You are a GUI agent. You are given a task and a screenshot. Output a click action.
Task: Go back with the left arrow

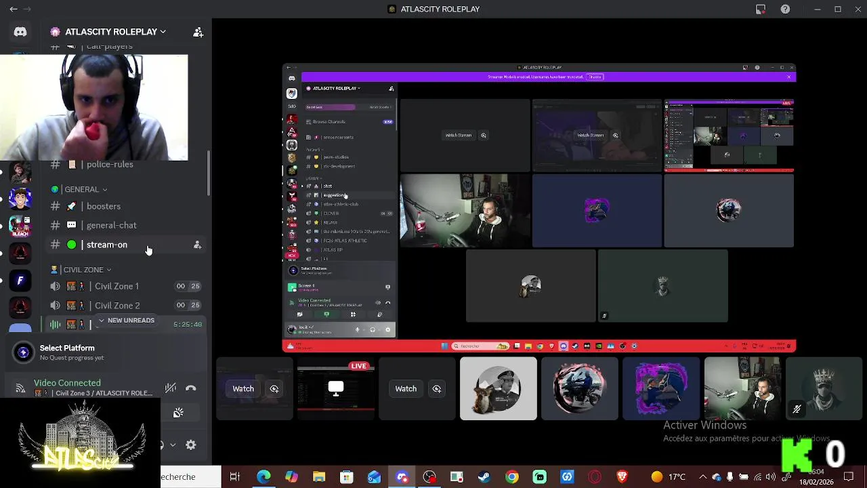pyautogui.click(x=14, y=9)
